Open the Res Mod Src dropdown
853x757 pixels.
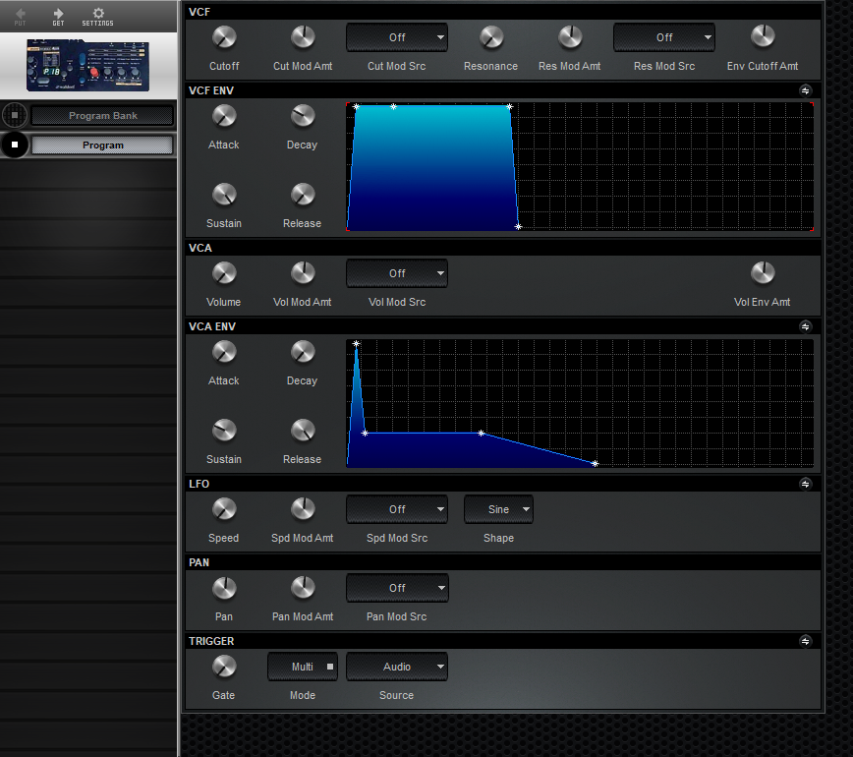[664, 37]
